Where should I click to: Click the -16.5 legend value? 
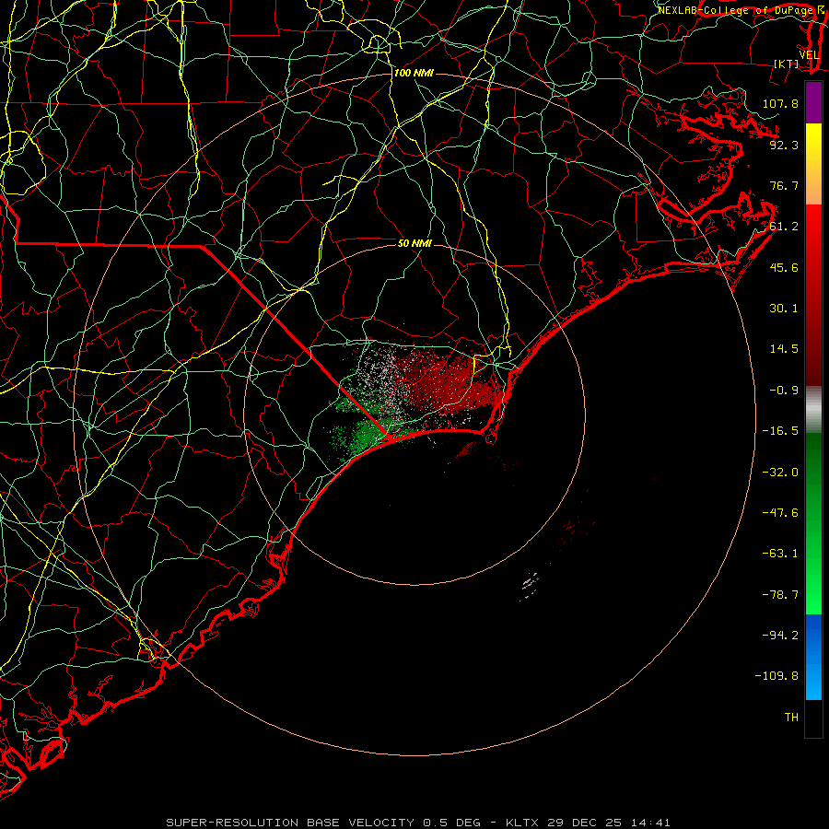(x=780, y=431)
